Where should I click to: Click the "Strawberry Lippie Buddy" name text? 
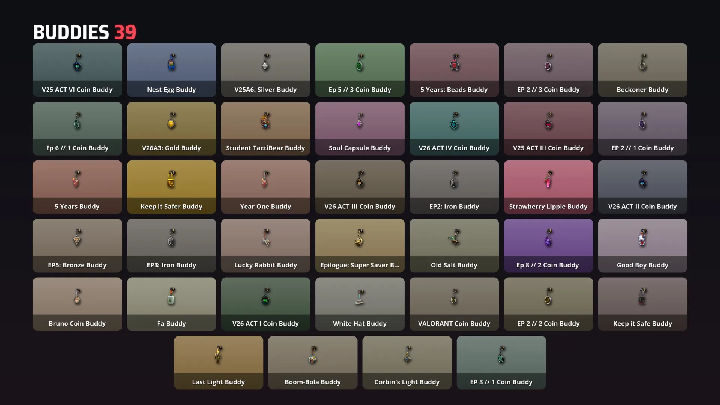[548, 207]
